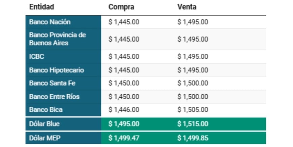Screen dimensions: 293x147
Task: Select Banco Santa Fe's Venta price
Action: tap(193, 83)
